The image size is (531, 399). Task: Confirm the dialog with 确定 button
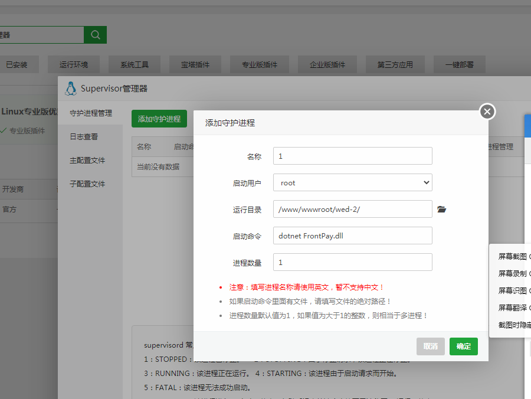[464, 346]
